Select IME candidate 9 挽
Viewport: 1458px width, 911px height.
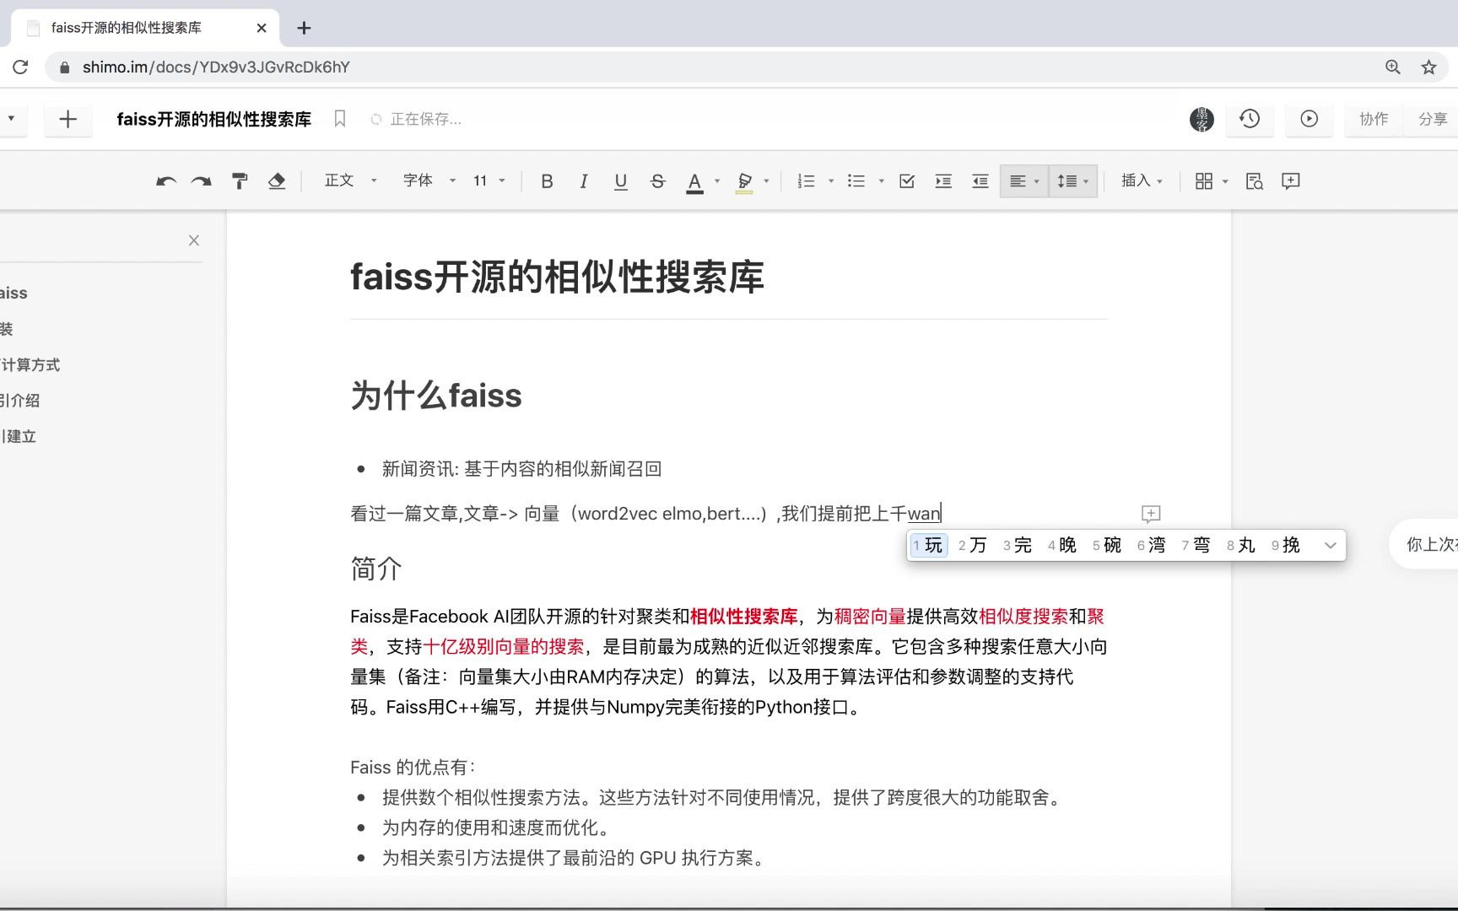[1286, 545]
